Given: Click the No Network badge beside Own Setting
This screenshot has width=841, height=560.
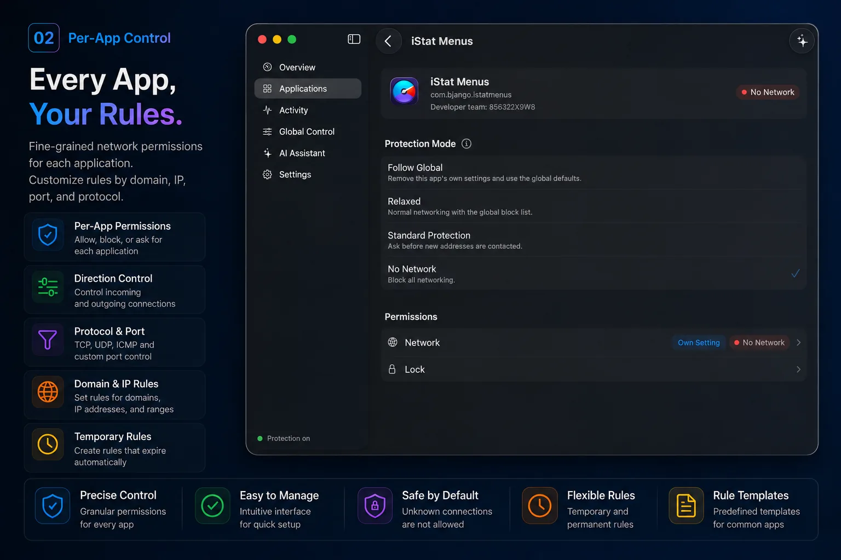Looking at the screenshot, I should (x=759, y=343).
